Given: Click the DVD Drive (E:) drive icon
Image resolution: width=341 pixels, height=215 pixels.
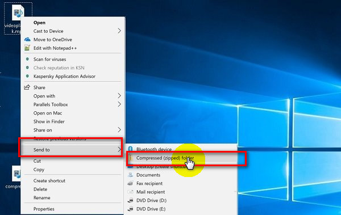Looking at the screenshot, I should 130,209.
